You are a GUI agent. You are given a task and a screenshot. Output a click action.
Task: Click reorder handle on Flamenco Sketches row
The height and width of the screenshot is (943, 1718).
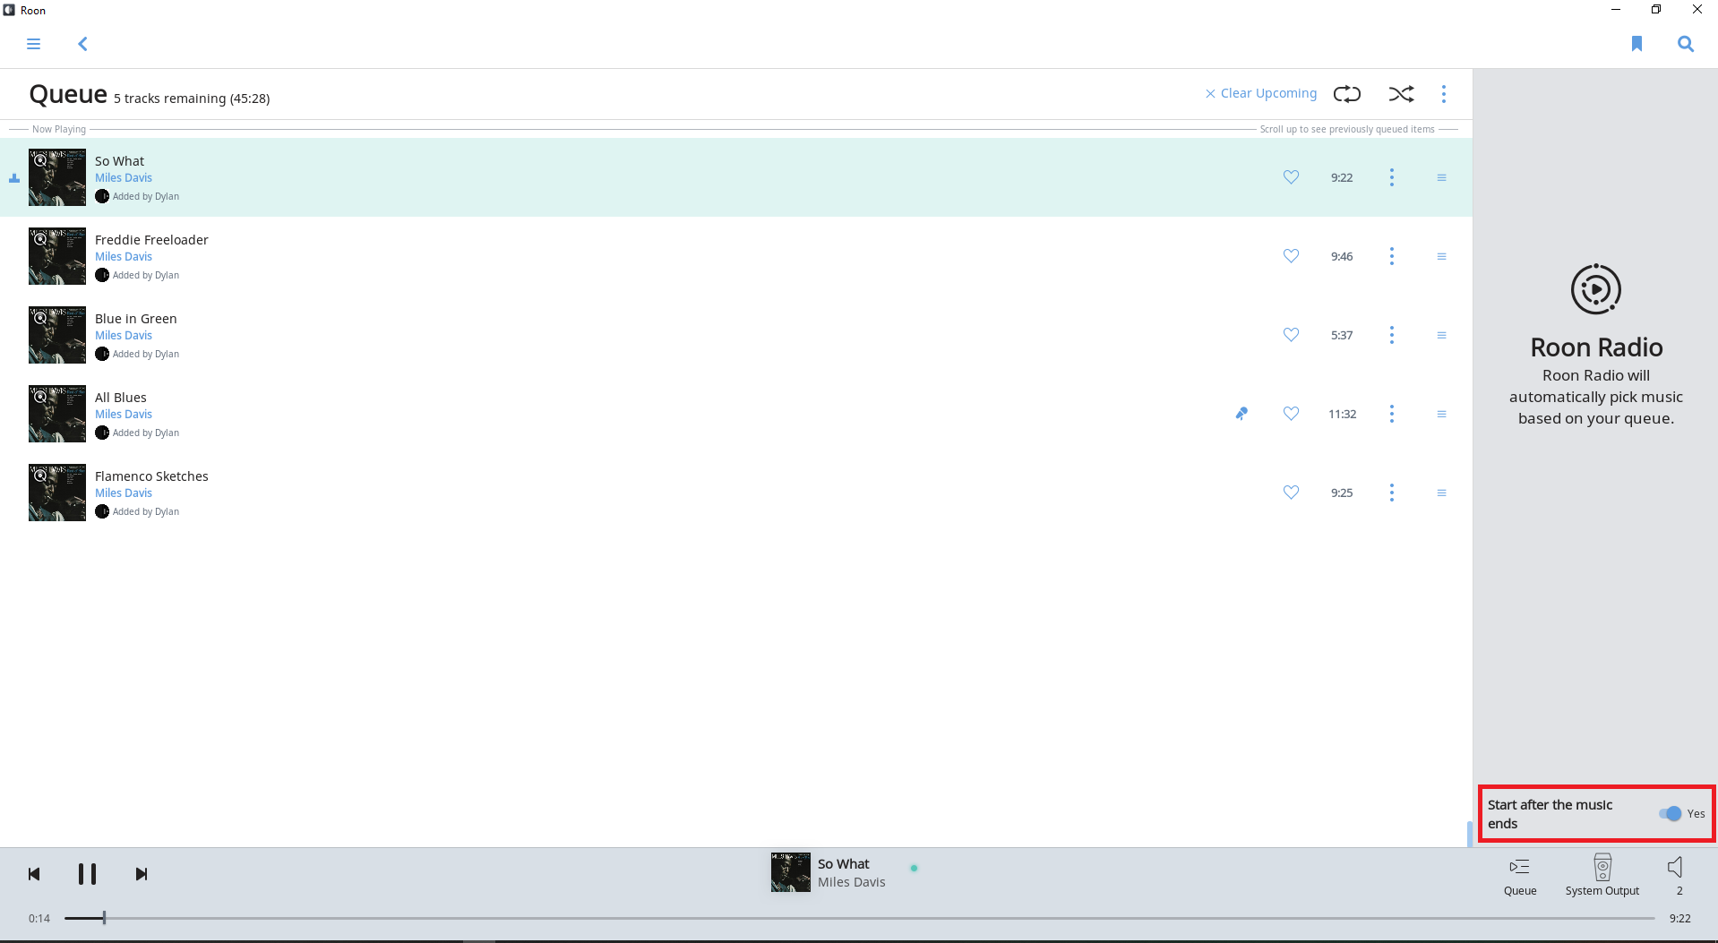[1441, 493]
